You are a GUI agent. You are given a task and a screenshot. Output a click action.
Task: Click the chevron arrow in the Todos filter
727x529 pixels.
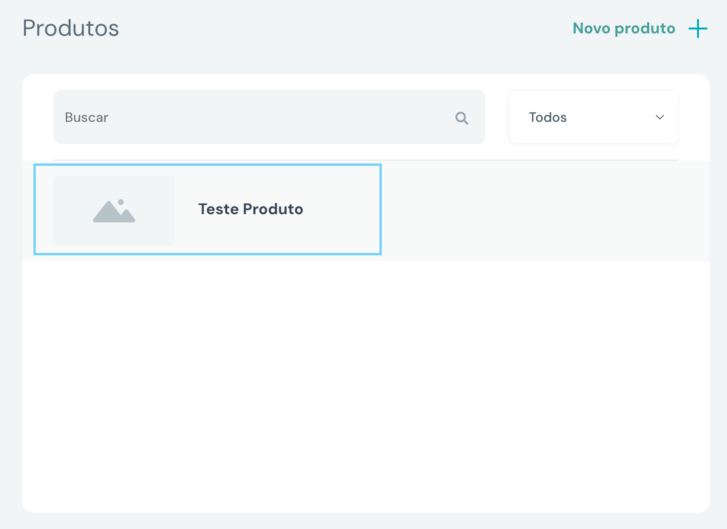[659, 117]
